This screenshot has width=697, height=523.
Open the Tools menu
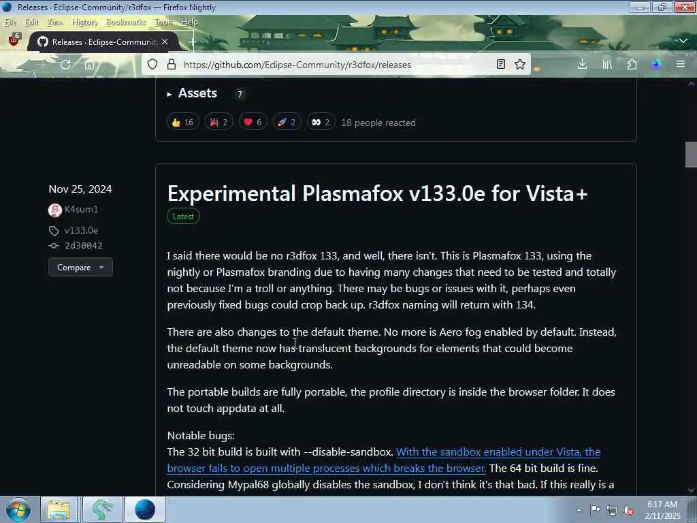point(163,22)
